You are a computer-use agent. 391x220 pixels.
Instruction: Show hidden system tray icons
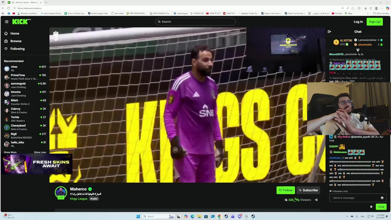point(347,216)
